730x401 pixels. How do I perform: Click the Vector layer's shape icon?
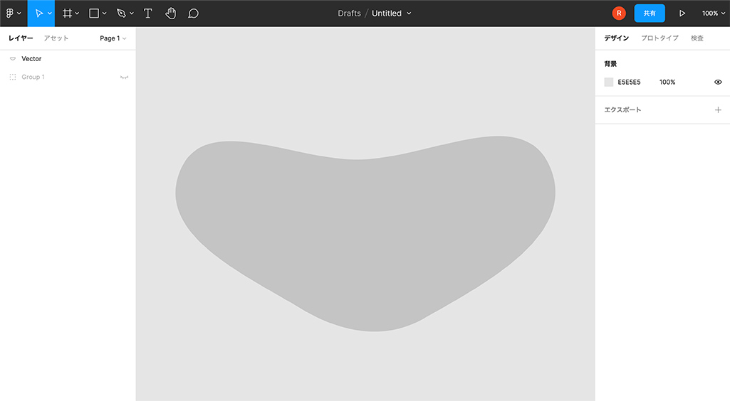13,58
